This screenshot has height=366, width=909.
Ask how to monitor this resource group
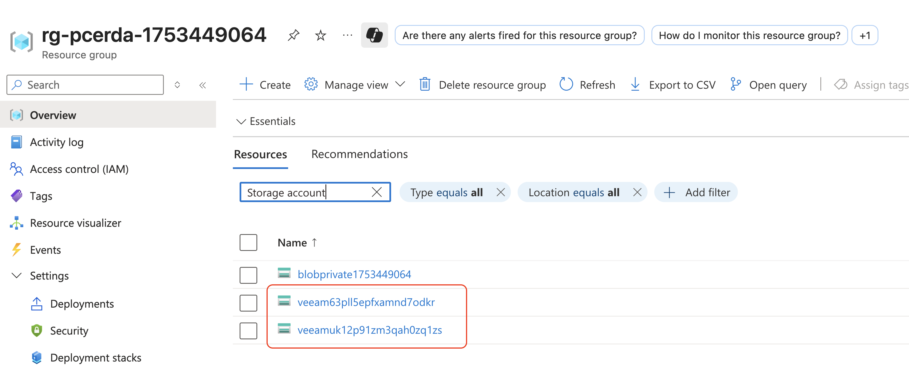click(749, 35)
